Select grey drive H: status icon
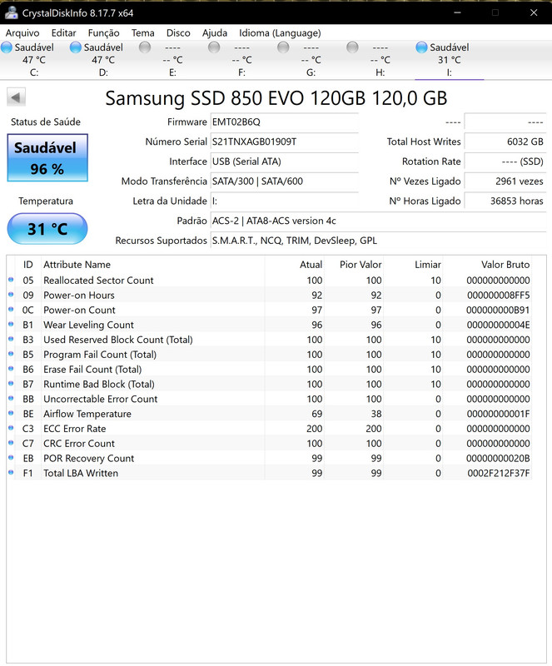Image resolution: width=552 pixels, height=666 pixels. pos(352,47)
